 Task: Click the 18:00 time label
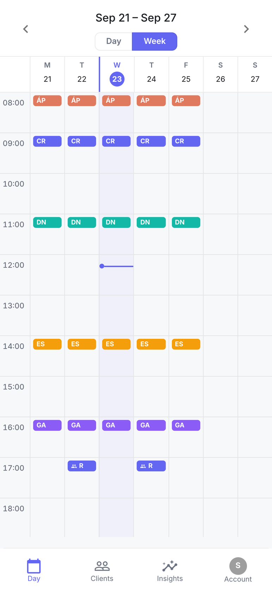click(x=14, y=509)
